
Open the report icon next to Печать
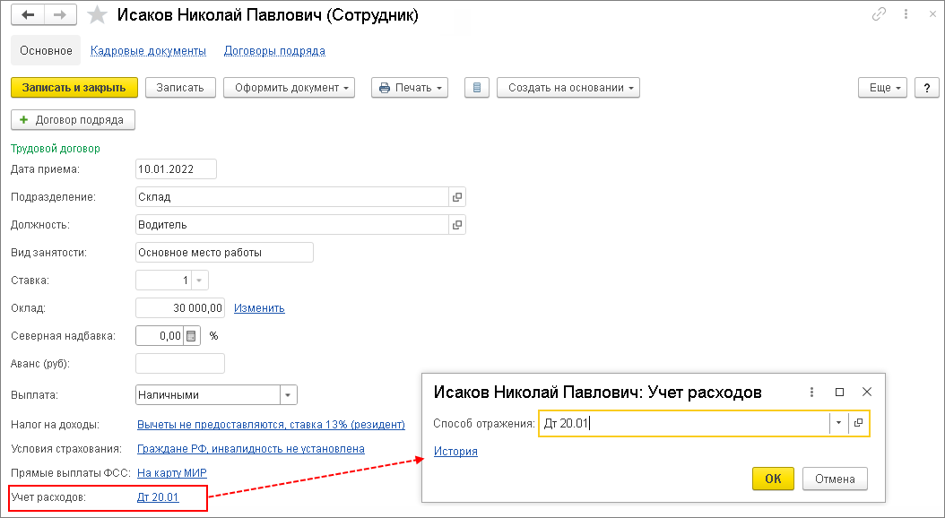[477, 88]
